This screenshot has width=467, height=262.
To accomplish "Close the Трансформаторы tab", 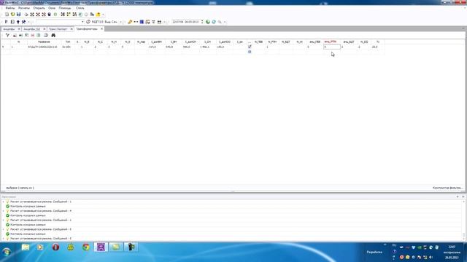I will click(101, 29).
